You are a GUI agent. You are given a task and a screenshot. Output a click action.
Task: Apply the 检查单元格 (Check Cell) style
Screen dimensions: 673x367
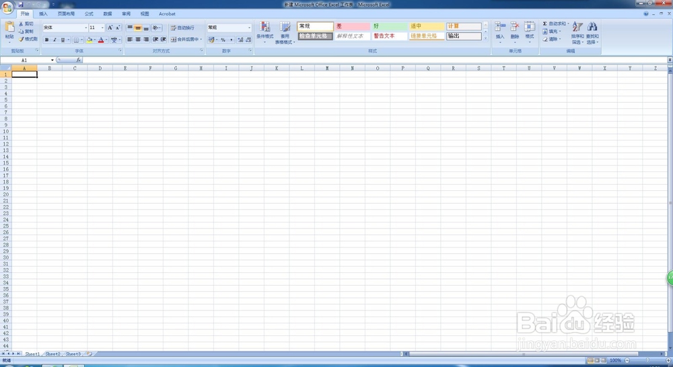315,36
